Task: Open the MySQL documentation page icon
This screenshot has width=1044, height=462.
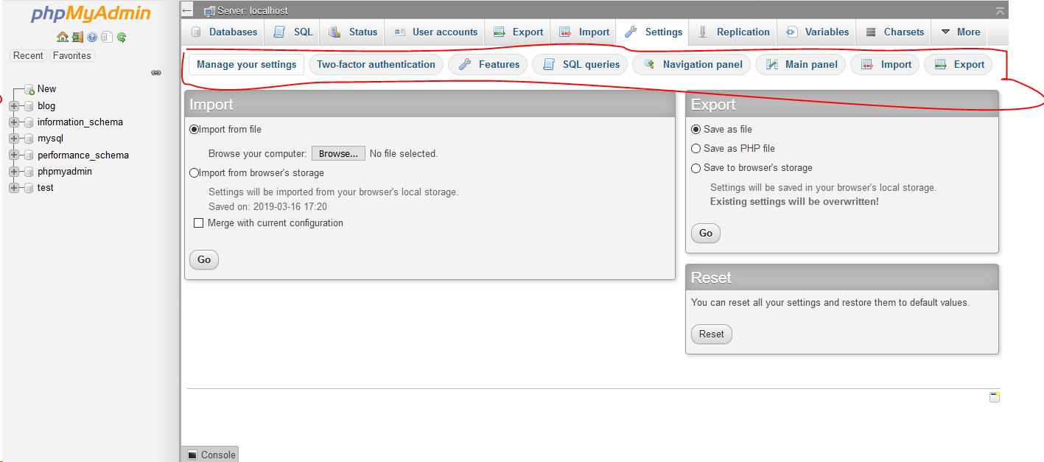Action: coord(107,37)
